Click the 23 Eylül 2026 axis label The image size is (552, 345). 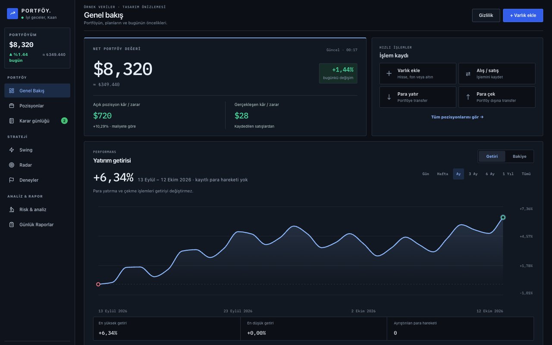(238, 311)
